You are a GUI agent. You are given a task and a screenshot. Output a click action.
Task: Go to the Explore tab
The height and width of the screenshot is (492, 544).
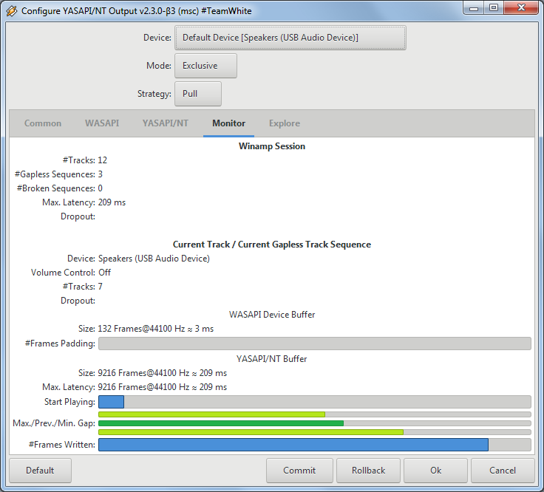coord(285,123)
